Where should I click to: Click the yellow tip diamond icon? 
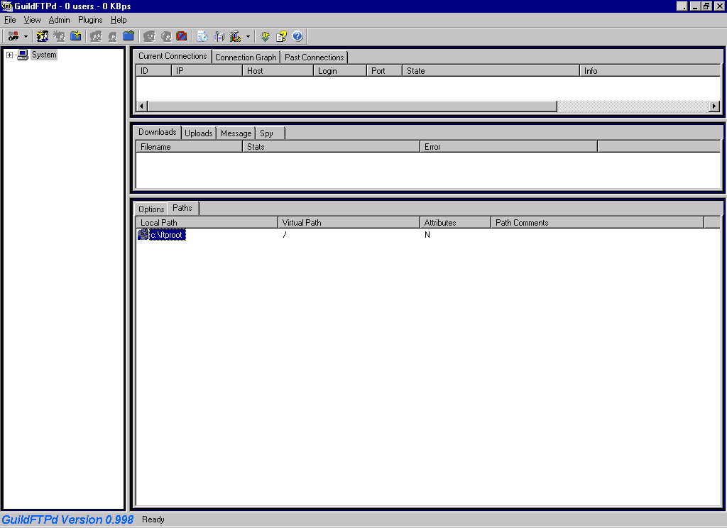266,36
